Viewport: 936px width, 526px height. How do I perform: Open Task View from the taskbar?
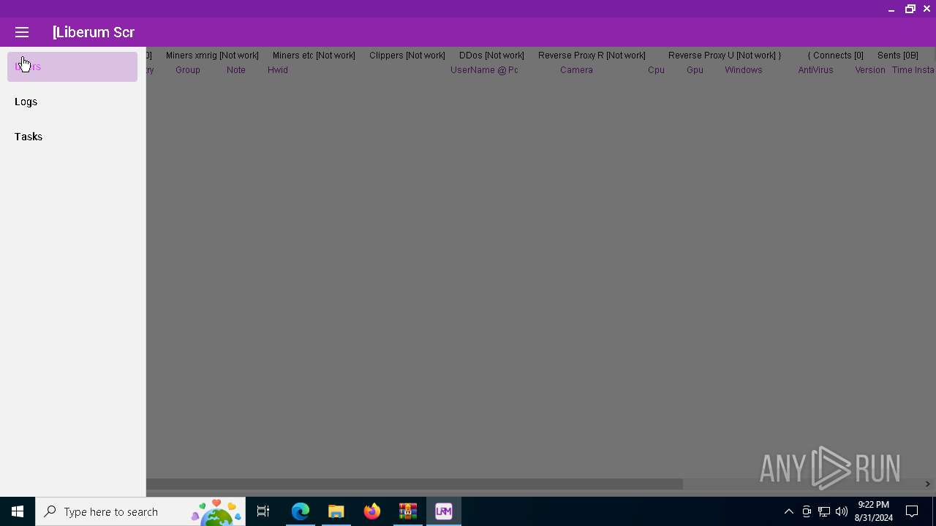263,511
